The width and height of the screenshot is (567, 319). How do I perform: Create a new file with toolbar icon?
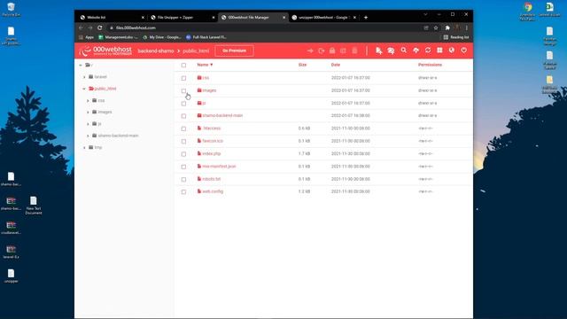pyautogui.click(x=378, y=51)
